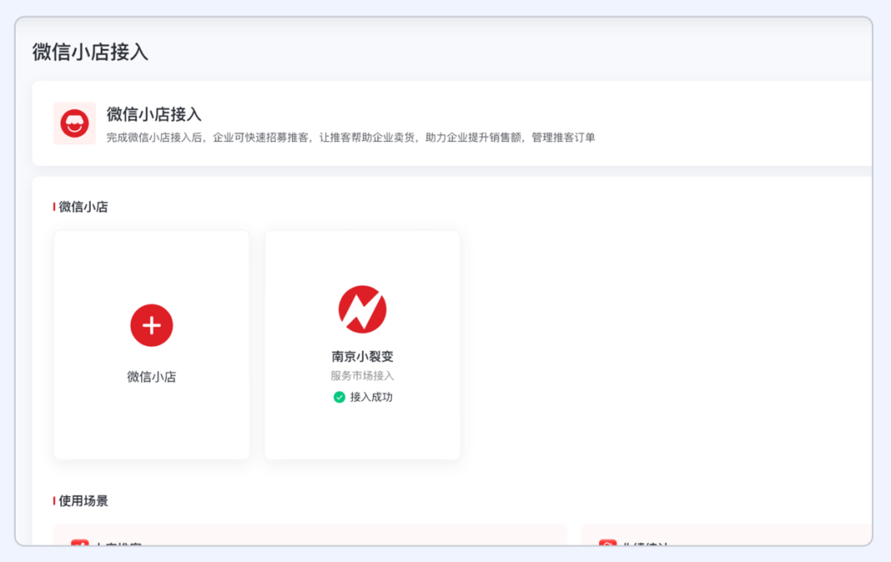Open the 微信小店 add store card
Viewport: 891px width, 562px height.
(x=151, y=344)
